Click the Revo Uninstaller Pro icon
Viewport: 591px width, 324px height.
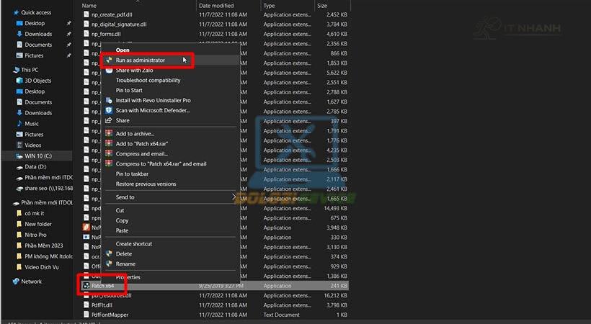tap(109, 100)
